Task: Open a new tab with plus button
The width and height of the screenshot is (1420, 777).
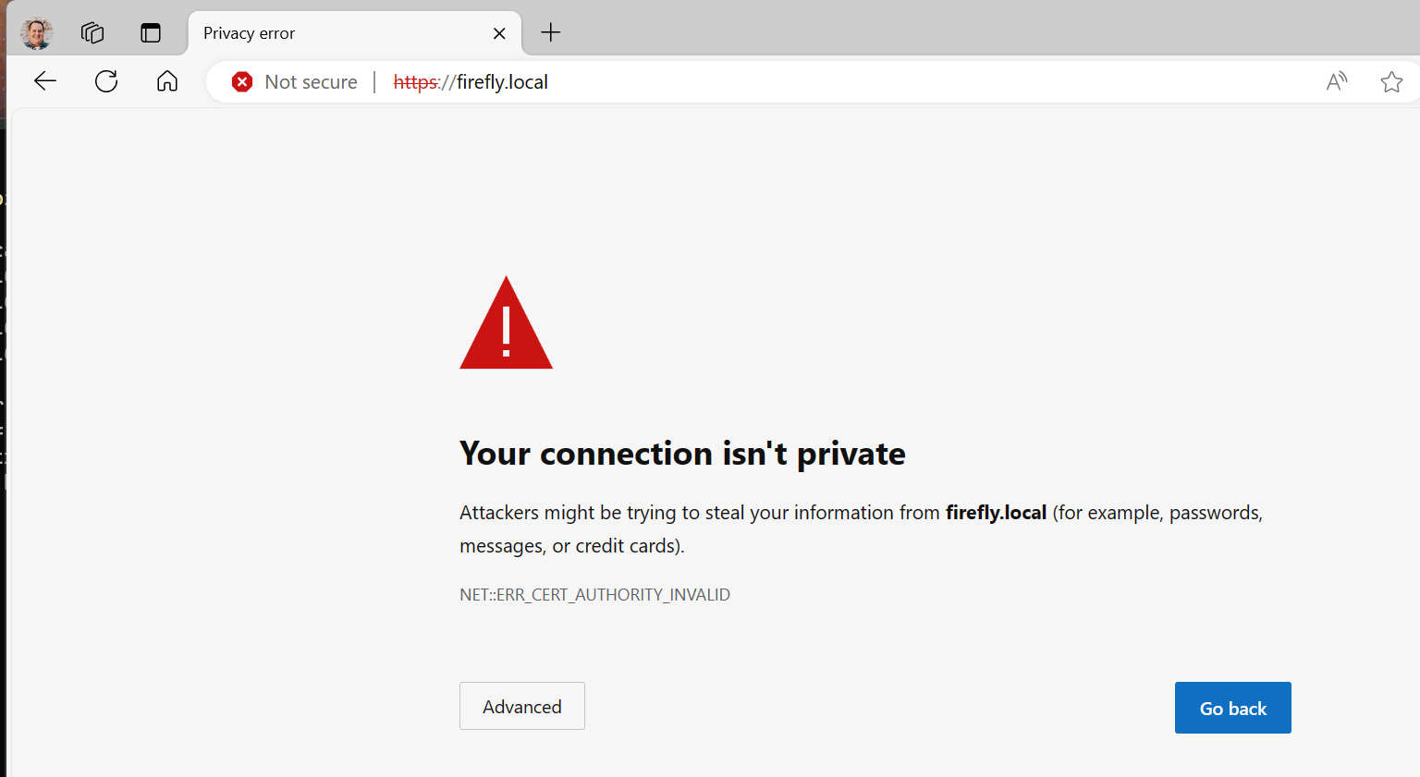Action: point(551,33)
